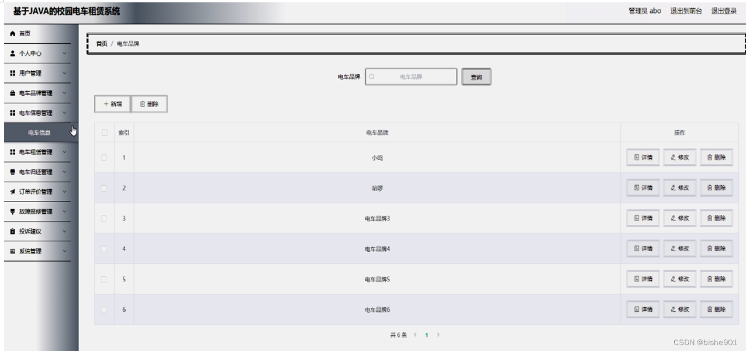The height and width of the screenshot is (351, 746).
Task: Click the clipboard icon beside 投诉建议
Action: tap(13, 231)
